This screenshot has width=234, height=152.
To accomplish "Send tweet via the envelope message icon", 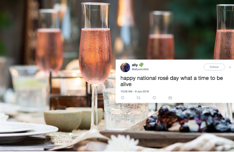I will tap(170, 98).
